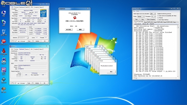
Task: Open the File menu in Hyper PI
Action: coord(134,11)
